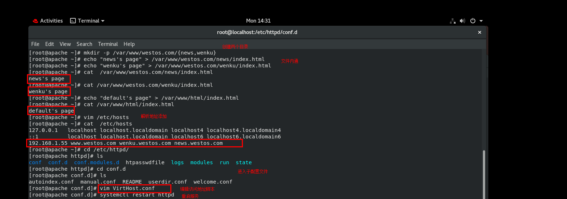Click the 127.0.0.1 localhost line
Viewport: 567px width, 199px height.
(x=155, y=130)
